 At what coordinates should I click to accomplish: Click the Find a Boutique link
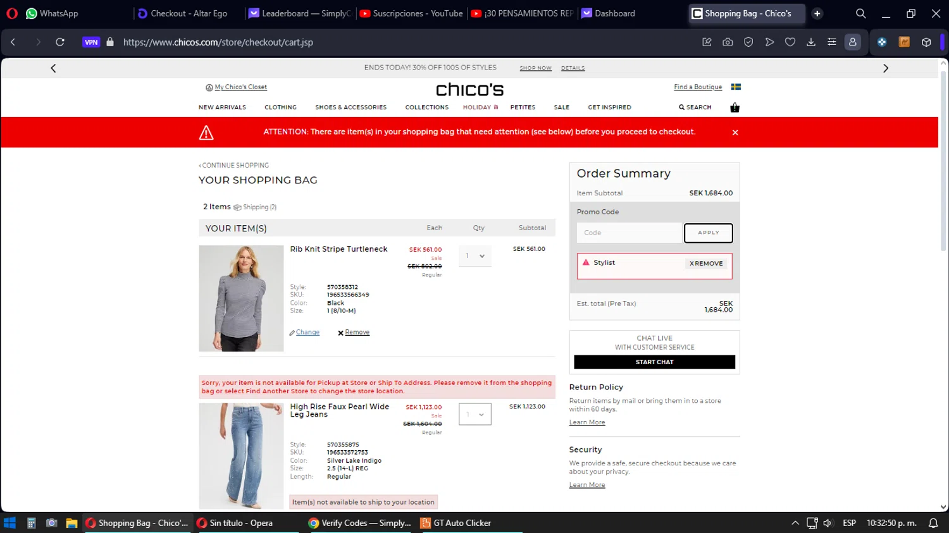[698, 87]
